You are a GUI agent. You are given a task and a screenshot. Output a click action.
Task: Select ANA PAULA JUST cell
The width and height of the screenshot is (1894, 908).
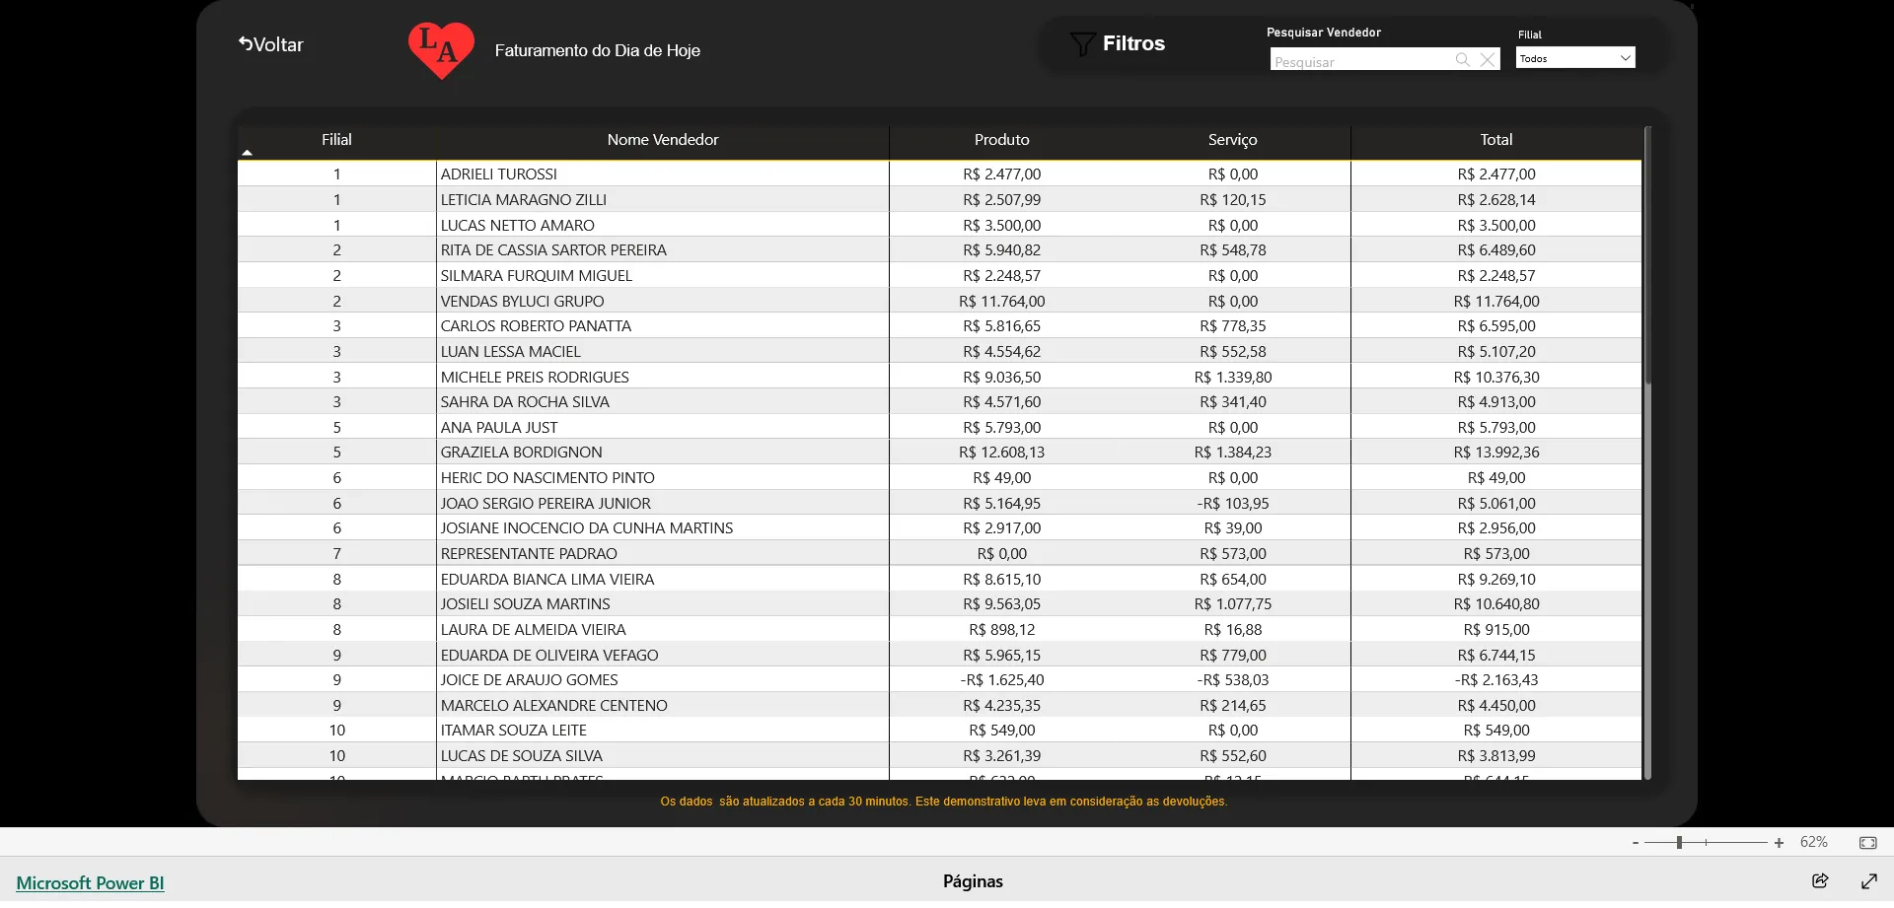662,427
